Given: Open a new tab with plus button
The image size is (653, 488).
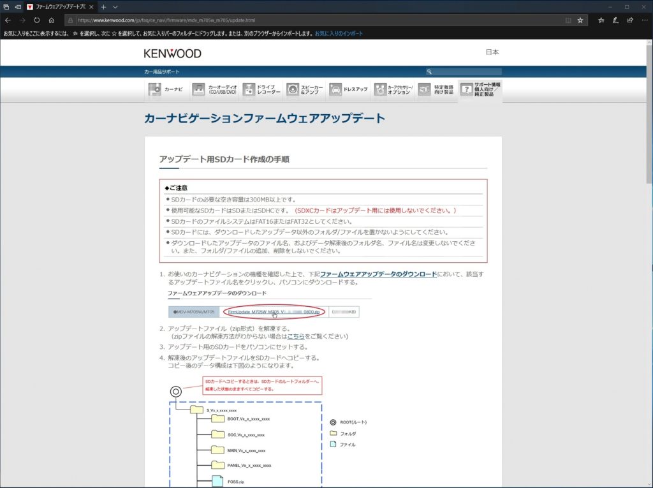Looking at the screenshot, I should (103, 6).
